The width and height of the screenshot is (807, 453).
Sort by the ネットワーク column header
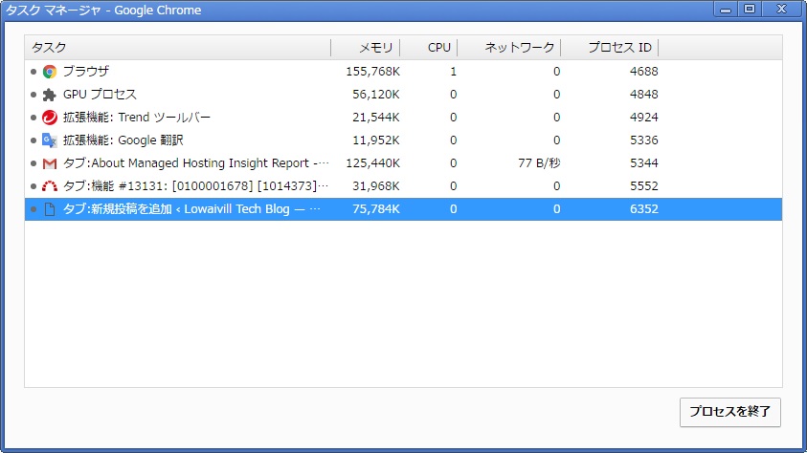(509, 48)
